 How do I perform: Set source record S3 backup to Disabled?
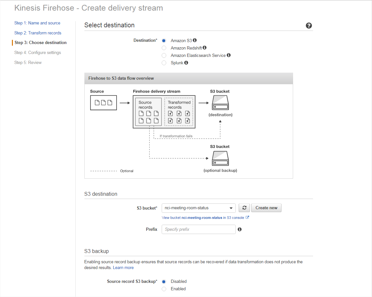click(x=164, y=281)
